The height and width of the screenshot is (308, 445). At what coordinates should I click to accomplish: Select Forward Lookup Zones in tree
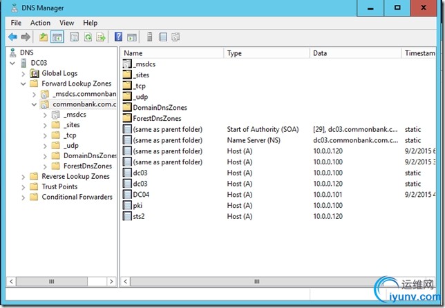[76, 84]
